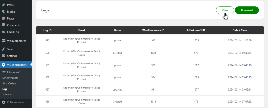Click the Log ID column header
Viewport: 268px width, 108px height.
[x=48, y=30]
